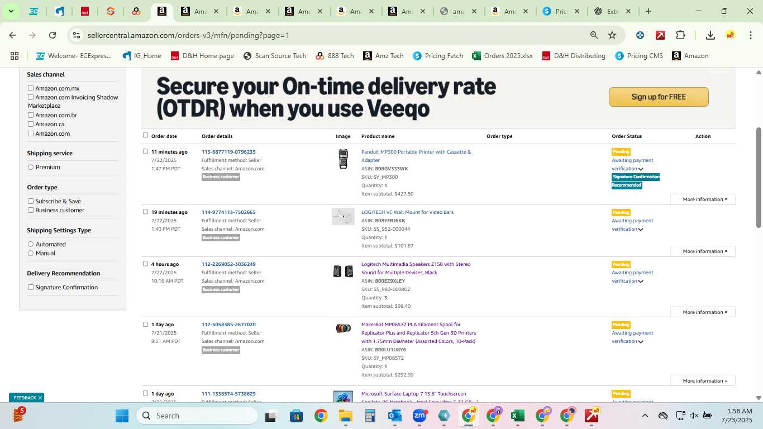Select order 114-9774113-7502665 checkbox

(146, 212)
